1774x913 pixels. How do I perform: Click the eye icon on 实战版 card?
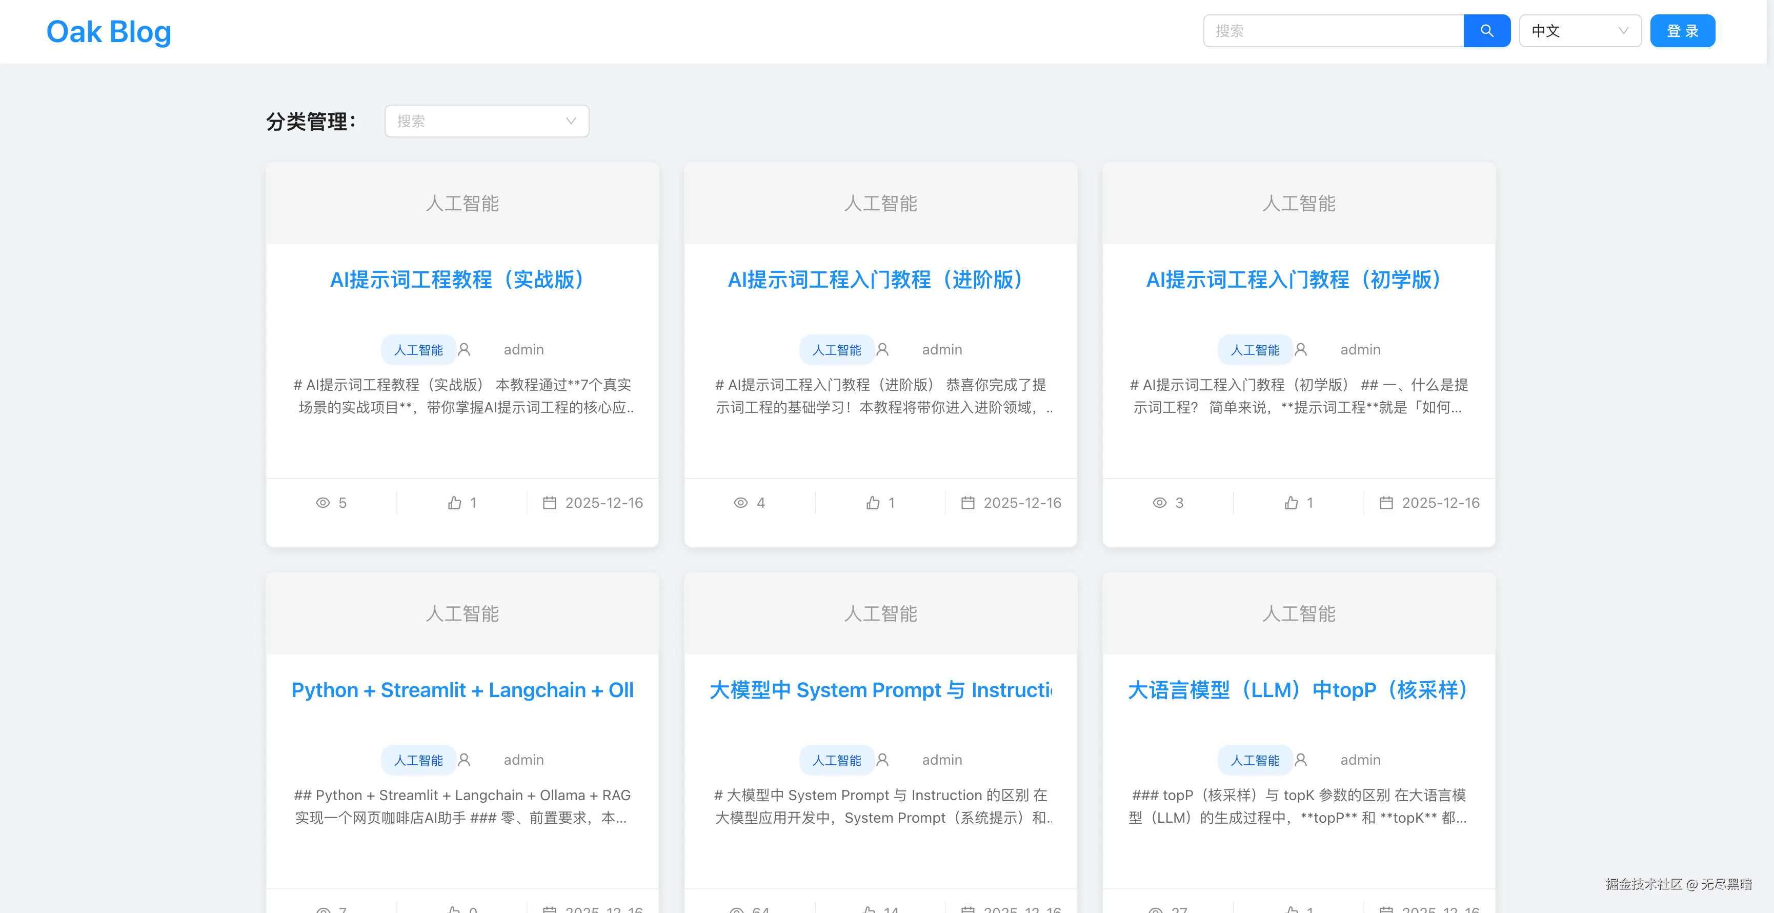322,503
